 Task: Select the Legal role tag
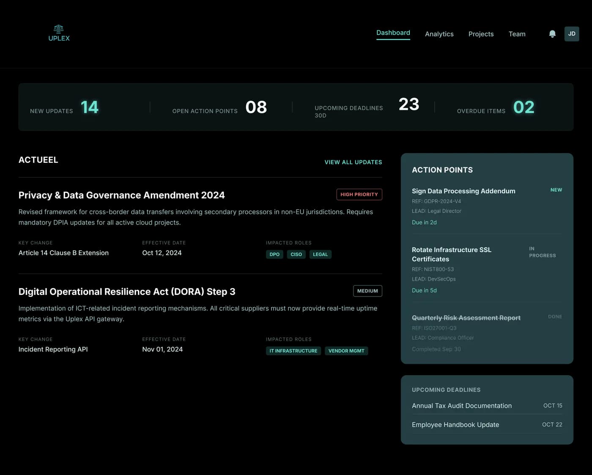coord(320,254)
